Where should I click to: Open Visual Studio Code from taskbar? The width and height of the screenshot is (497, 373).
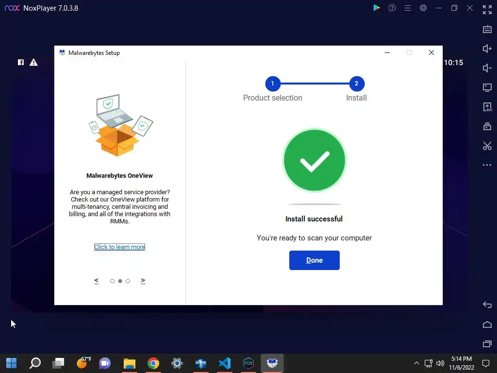(x=224, y=363)
